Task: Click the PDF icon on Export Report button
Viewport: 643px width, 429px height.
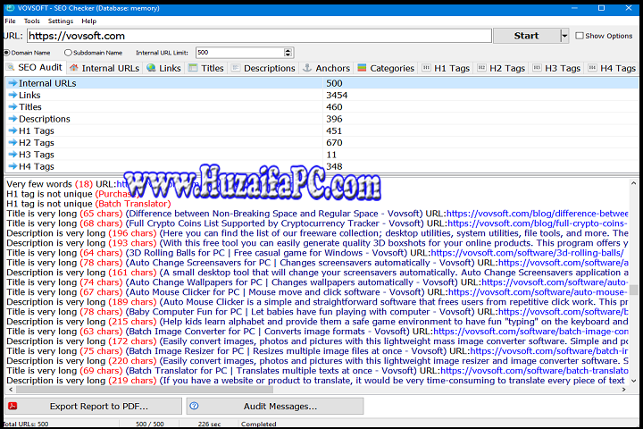Action: 13,407
